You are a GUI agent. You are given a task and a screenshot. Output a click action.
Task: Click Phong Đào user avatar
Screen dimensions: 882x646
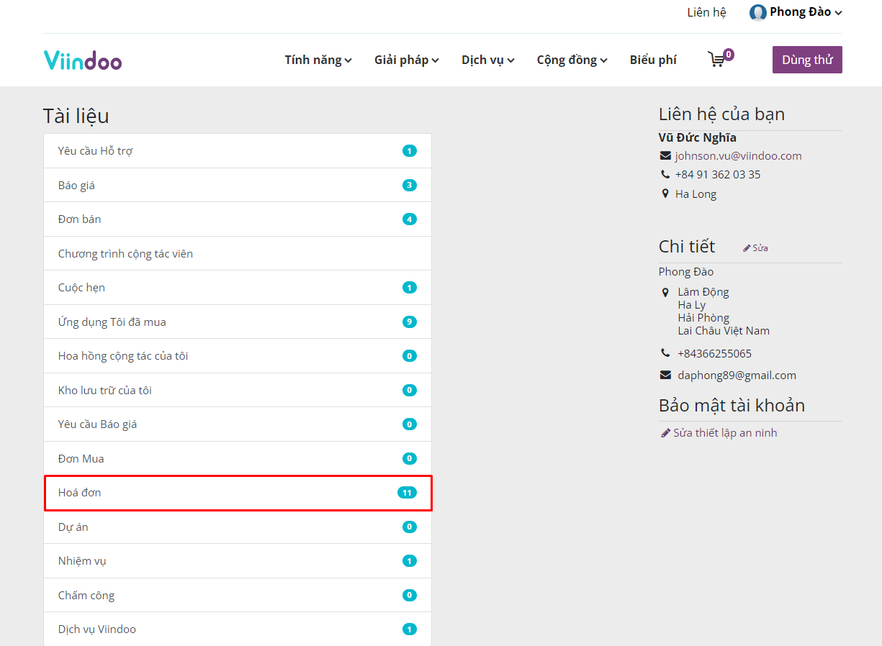(757, 12)
